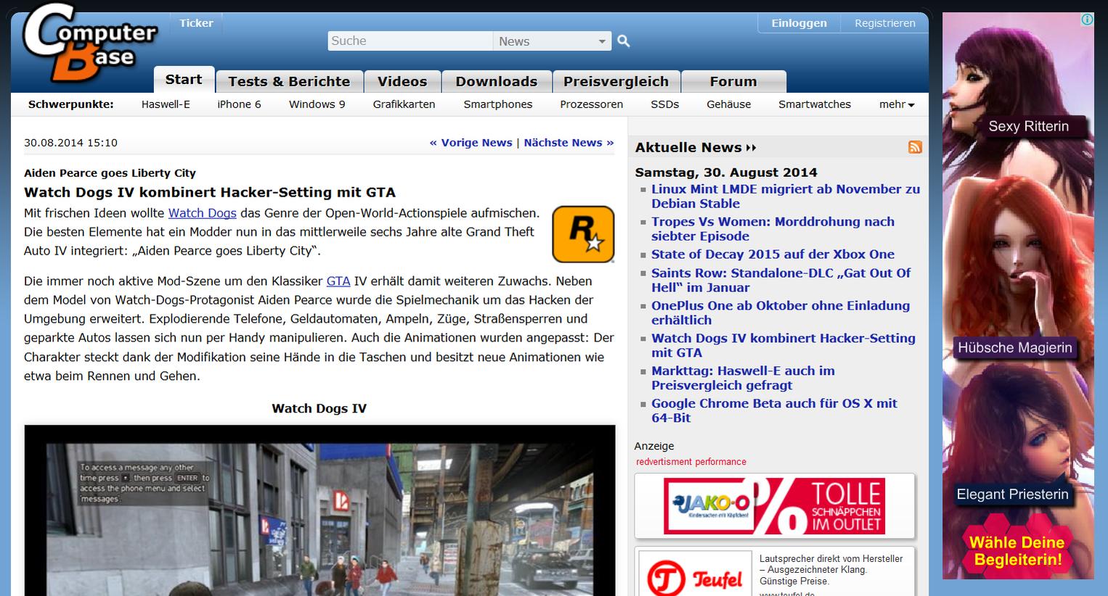Switch to the Start tab
Viewport: 1108px width, 596px height.
(184, 80)
